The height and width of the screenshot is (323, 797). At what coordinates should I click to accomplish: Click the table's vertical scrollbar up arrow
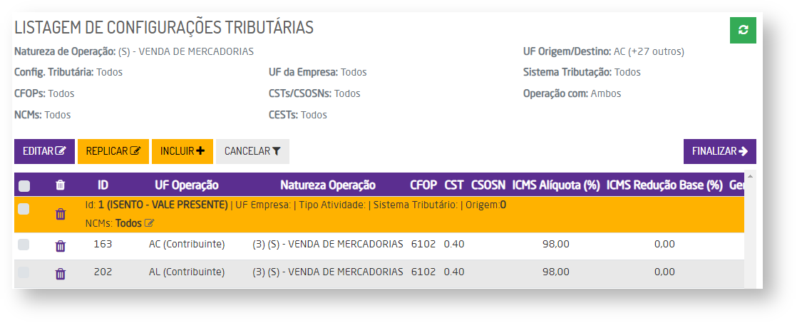coord(750,176)
